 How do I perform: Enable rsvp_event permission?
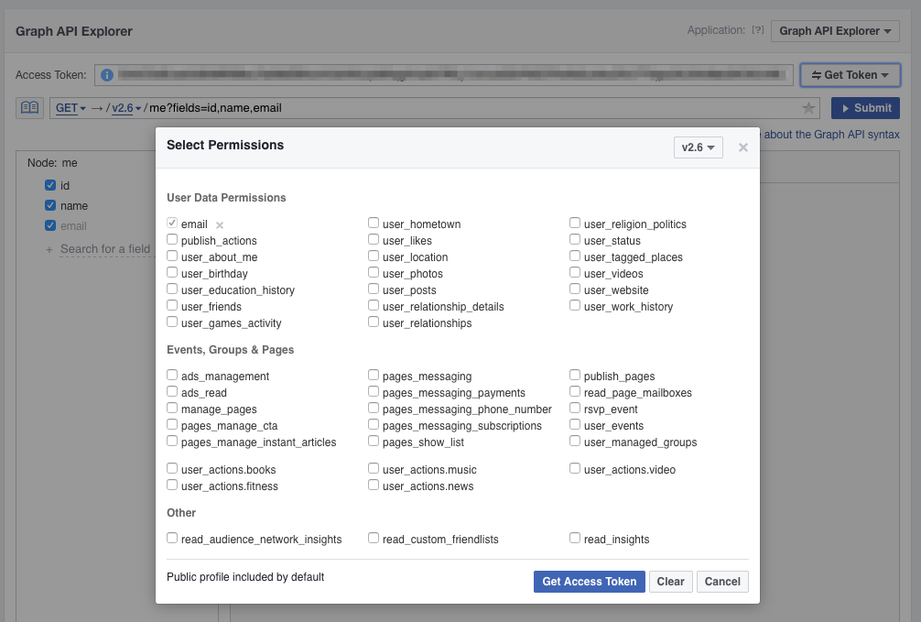click(575, 408)
